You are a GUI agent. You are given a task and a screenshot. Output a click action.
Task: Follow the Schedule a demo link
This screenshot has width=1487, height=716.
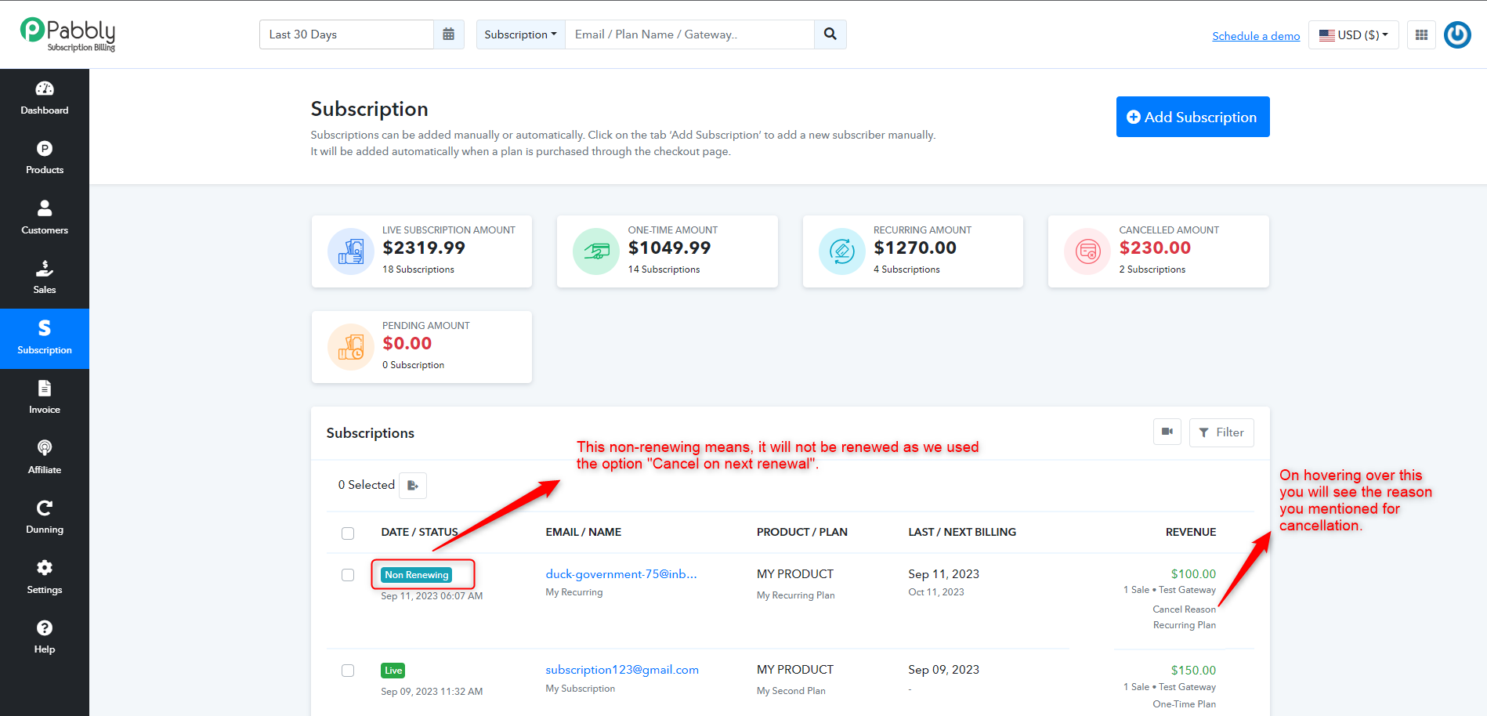[x=1256, y=36]
